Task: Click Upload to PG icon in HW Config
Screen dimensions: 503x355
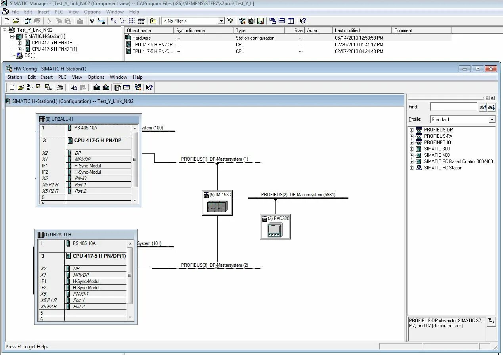Action: (x=106, y=87)
